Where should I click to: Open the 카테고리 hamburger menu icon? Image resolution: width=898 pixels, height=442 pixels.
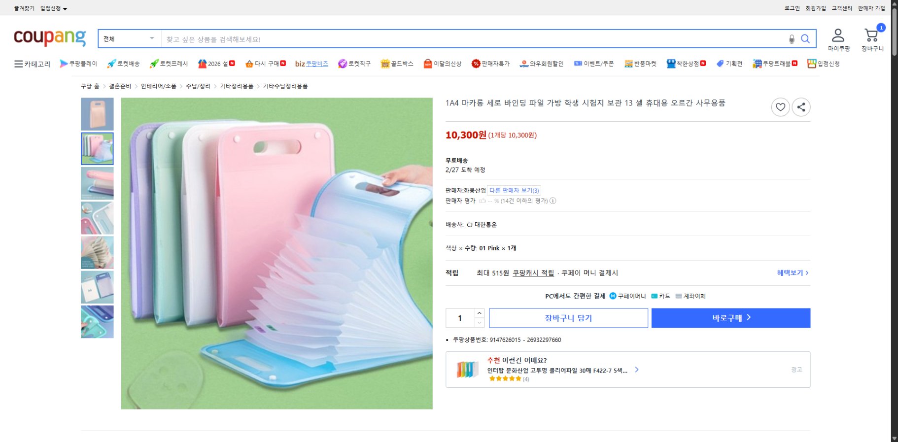(18, 64)
